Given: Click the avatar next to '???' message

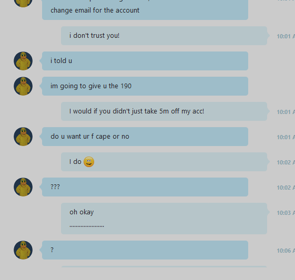Looking at the screenshot, I should (23, 187).
